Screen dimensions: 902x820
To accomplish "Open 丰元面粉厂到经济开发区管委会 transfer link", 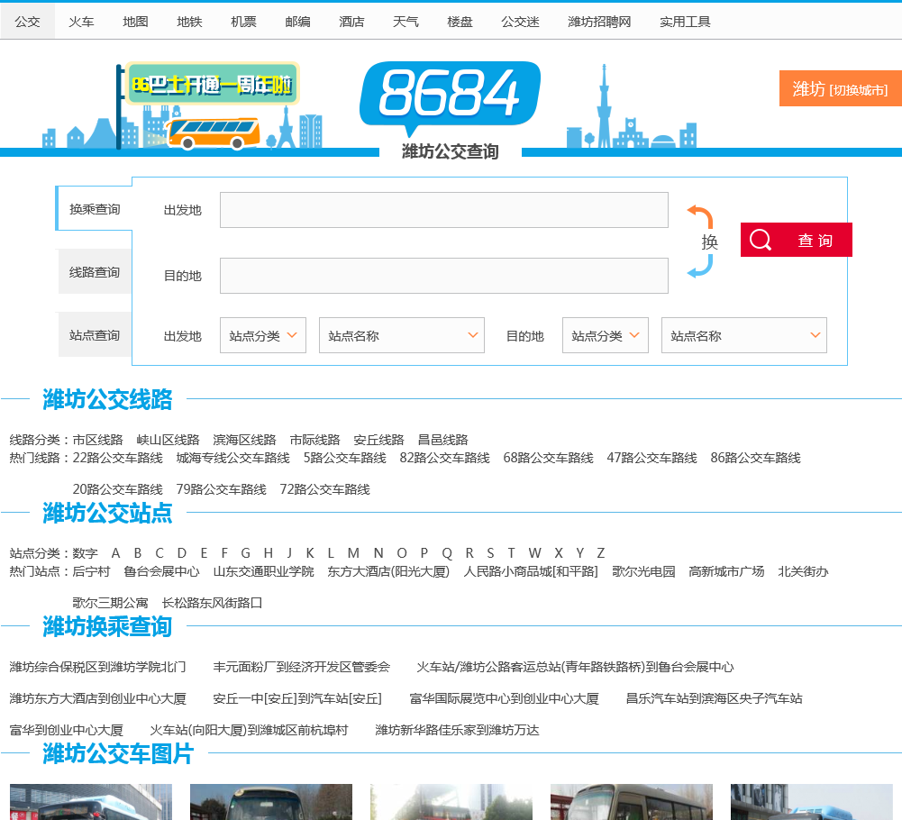I will point(302,667).
